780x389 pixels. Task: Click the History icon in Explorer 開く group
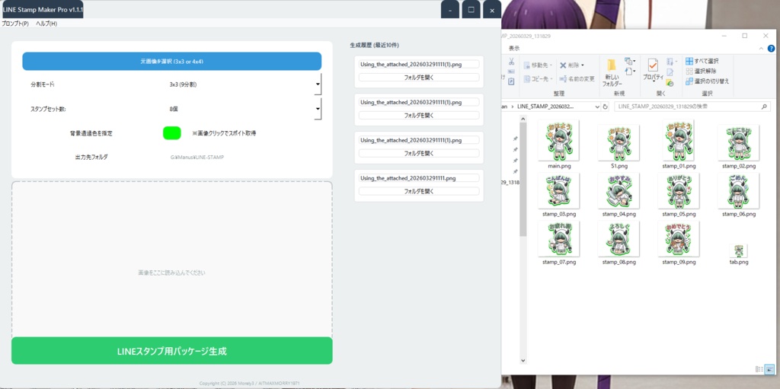tap(670, 82)
